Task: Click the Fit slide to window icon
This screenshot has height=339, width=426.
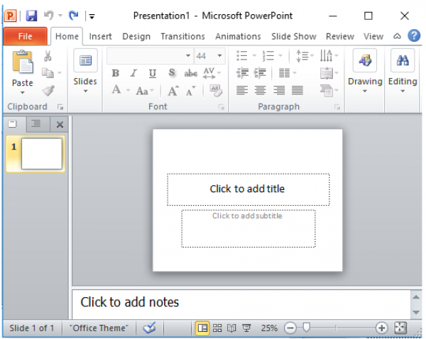Action: point(400,328)
